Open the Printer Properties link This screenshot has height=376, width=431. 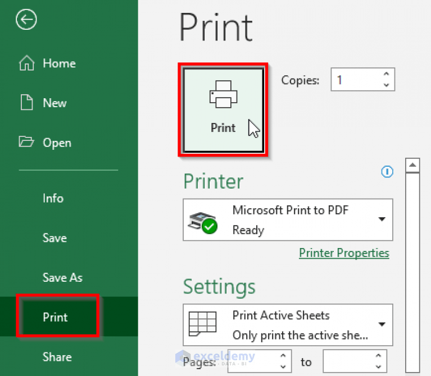click(344, 253)
